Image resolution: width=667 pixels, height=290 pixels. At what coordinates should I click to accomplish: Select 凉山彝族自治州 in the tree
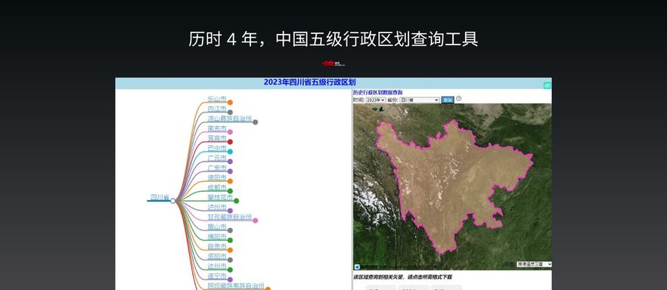click(x=230, y=119)
